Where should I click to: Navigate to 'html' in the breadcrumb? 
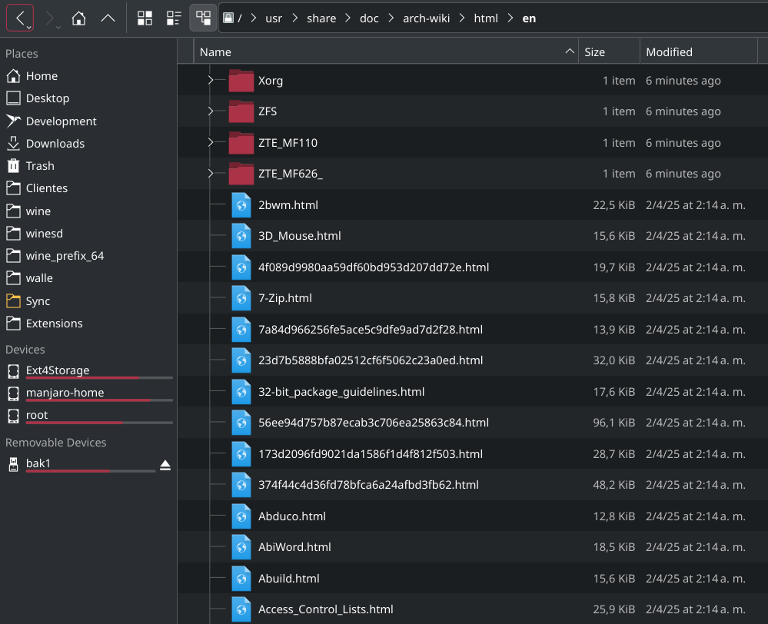click(x=486, y=18)
